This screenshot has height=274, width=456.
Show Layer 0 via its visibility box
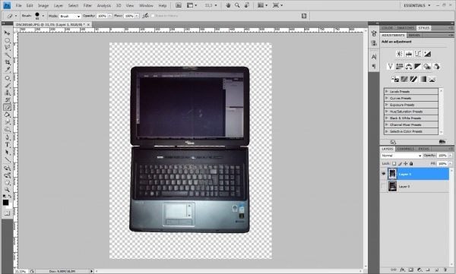384,186
